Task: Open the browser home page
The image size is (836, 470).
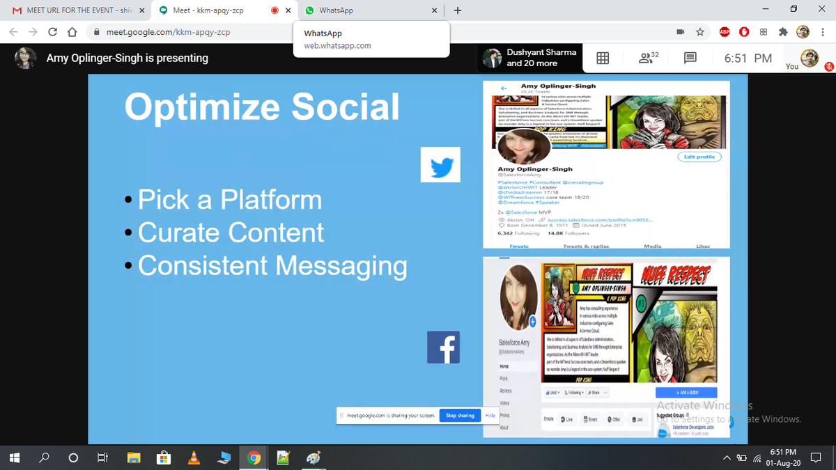Action: click(72, 32)
